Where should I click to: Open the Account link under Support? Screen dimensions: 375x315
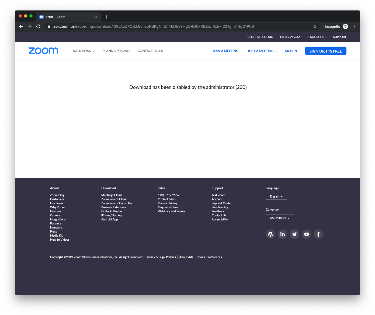coord(217,199)
